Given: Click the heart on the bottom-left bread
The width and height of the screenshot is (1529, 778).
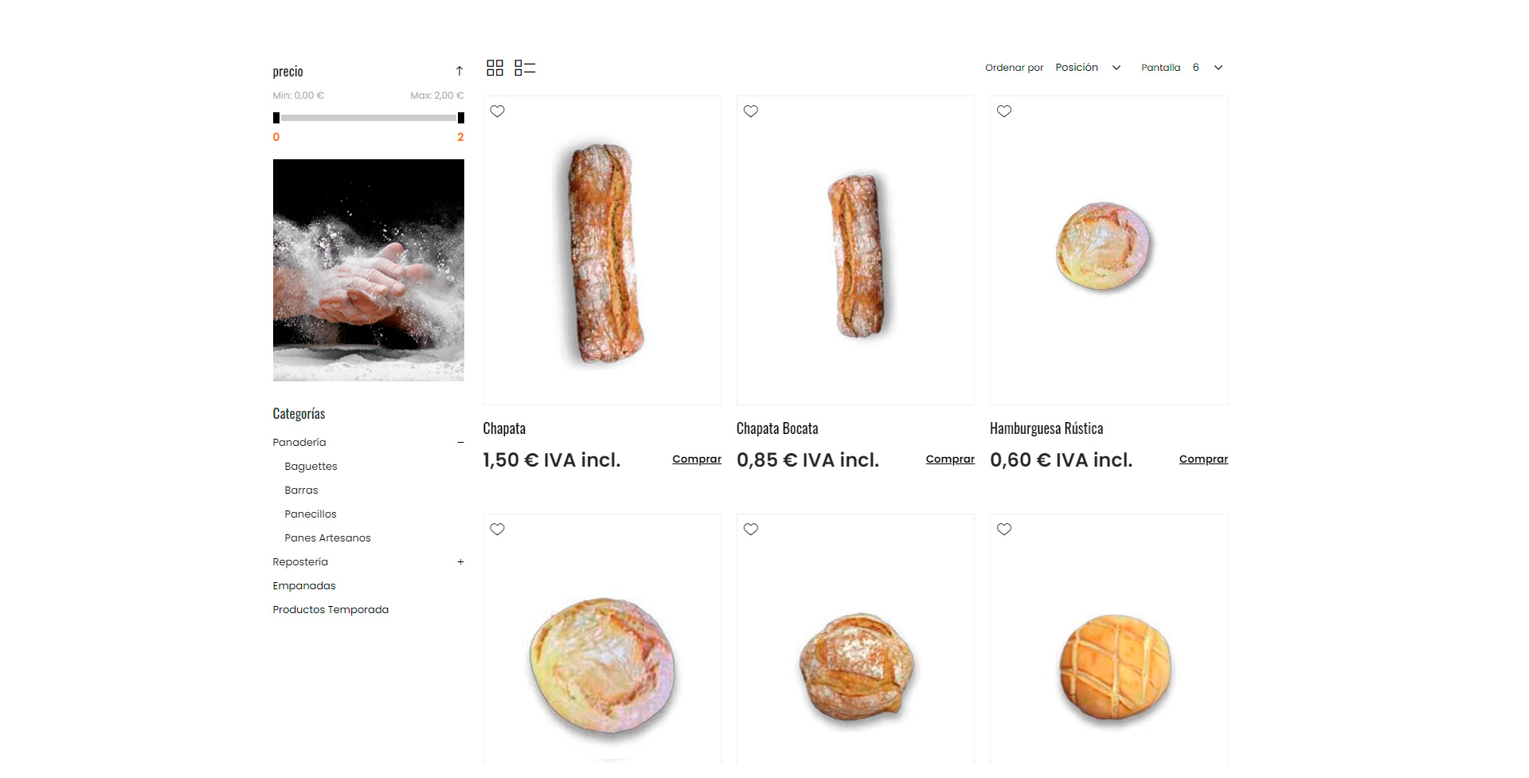Looking at the screenshot, I should (x=498, y=530).
